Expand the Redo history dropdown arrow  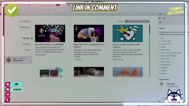point(41,5)
